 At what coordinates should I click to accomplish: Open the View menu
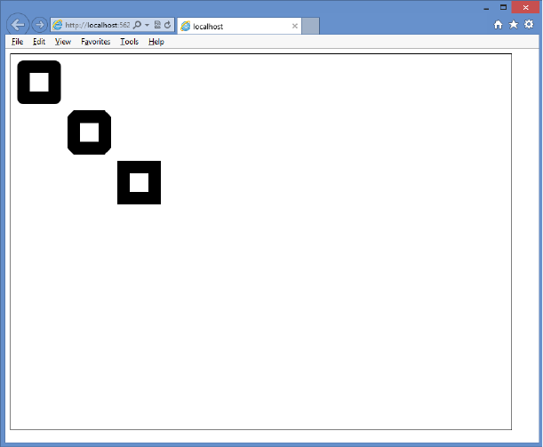(x=63, y=42)
